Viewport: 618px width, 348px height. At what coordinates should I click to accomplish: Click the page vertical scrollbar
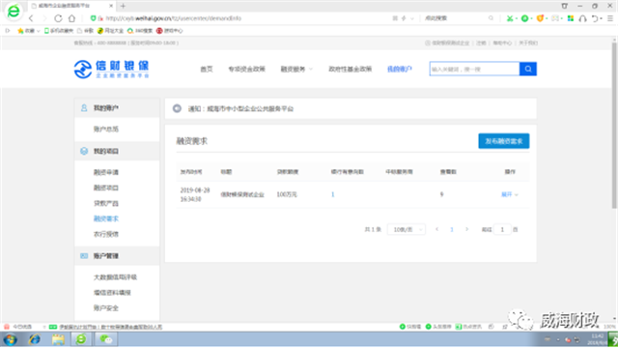(x=614, y=126)
